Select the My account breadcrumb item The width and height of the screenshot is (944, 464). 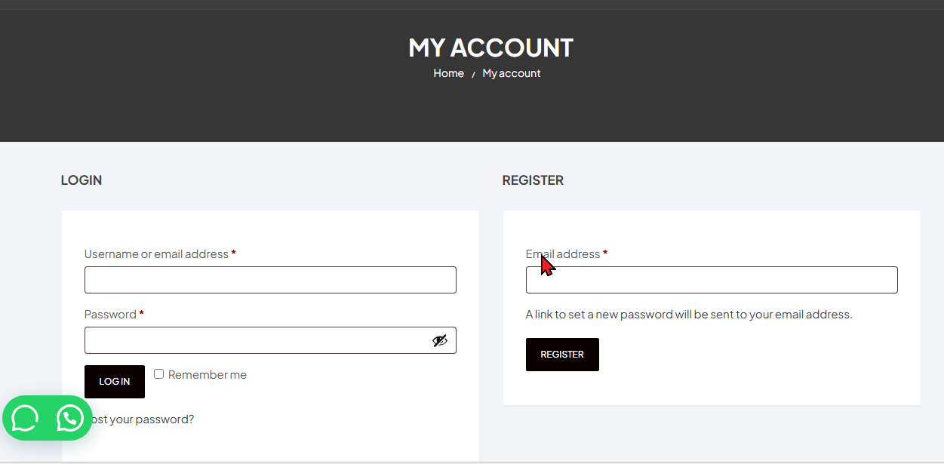coord(512,73)
